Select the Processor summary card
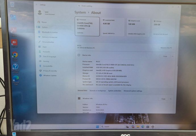The height and width of the screenshot is (136, 196). 87,26
